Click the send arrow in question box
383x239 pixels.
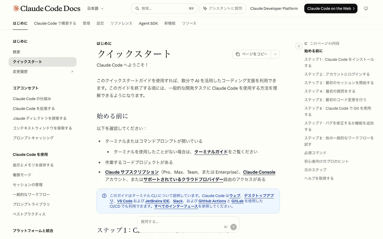coord(234,227)
